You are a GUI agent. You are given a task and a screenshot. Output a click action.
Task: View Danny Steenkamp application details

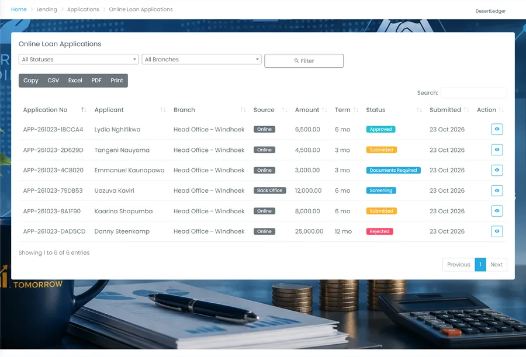pyautogui.click(x=497, y=231)
